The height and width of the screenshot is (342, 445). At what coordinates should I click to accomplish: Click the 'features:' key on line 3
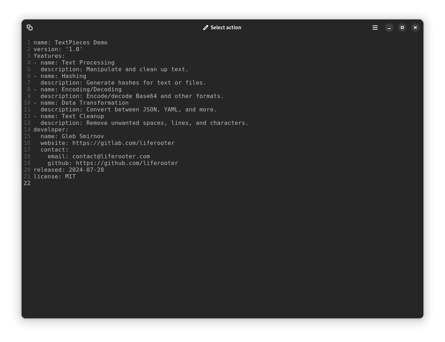point(49,56)
